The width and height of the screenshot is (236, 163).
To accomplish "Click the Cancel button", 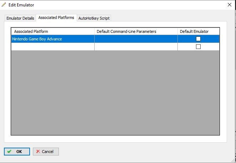I will 46,152.
